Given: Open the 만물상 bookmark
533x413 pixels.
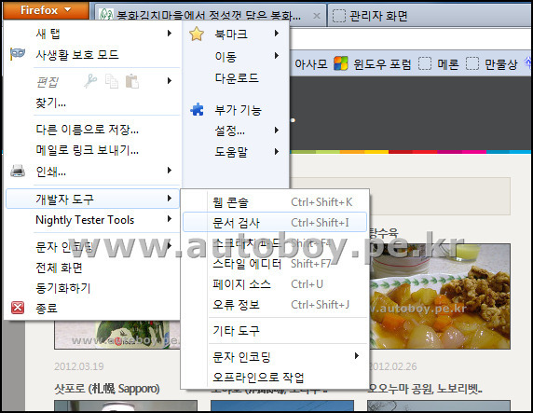Looking at the screenshot, I should pyautogui.click(x=501, y=64).
